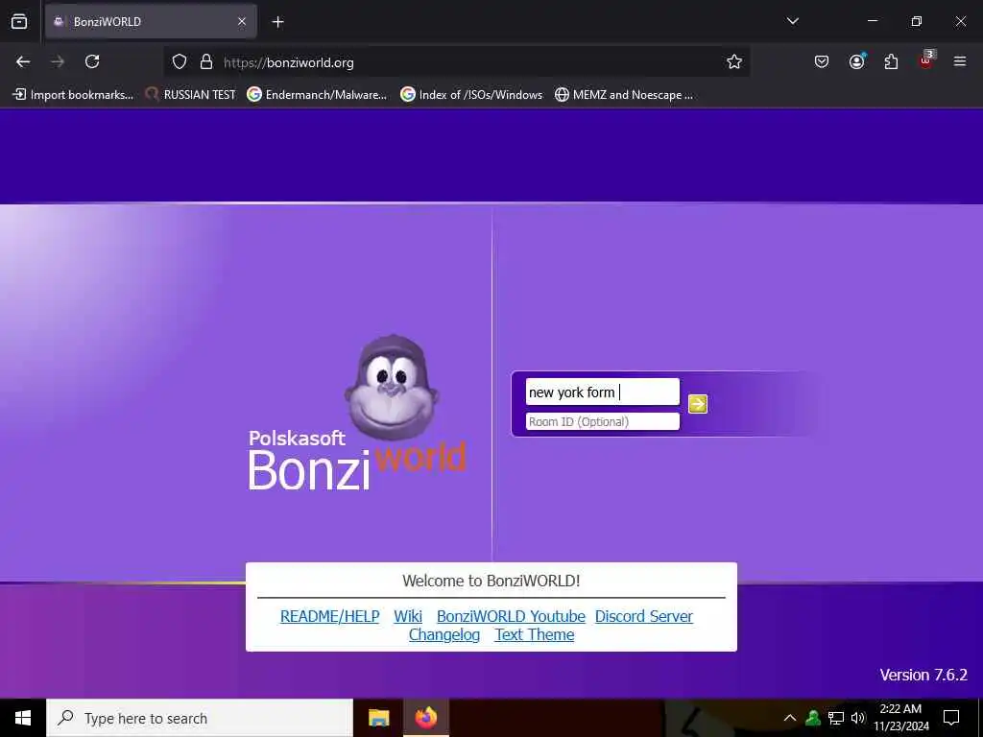983x737 pixels.
Task: Open File Explorer from the taskbar
Action: click(x=378, y=718)
